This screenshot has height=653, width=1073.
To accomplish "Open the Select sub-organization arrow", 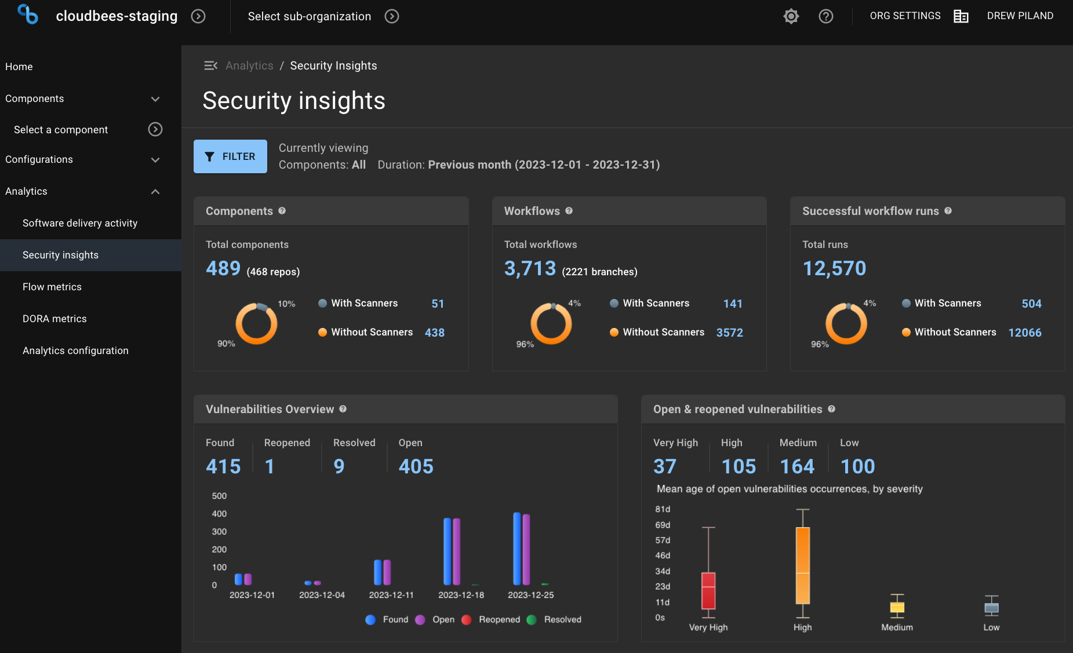I will click(x=392, y=16).
